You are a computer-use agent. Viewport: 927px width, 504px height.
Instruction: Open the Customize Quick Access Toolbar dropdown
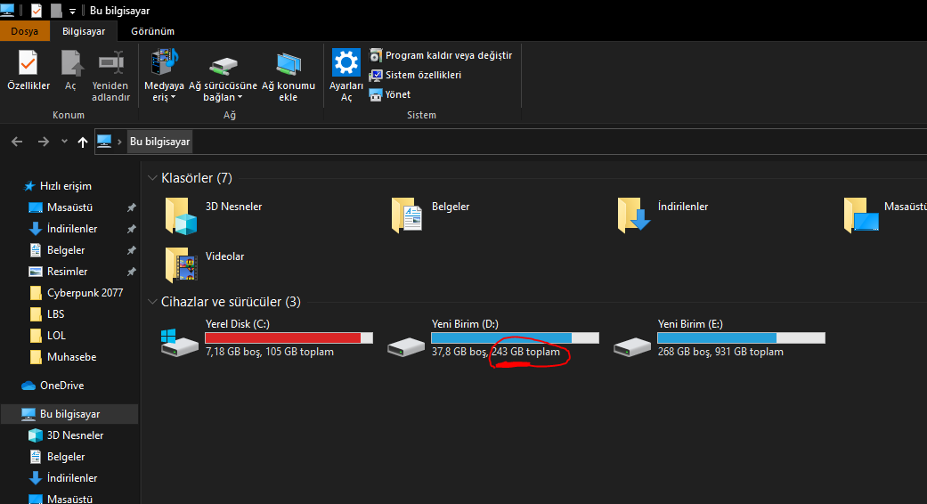click(x=72, y=11)
